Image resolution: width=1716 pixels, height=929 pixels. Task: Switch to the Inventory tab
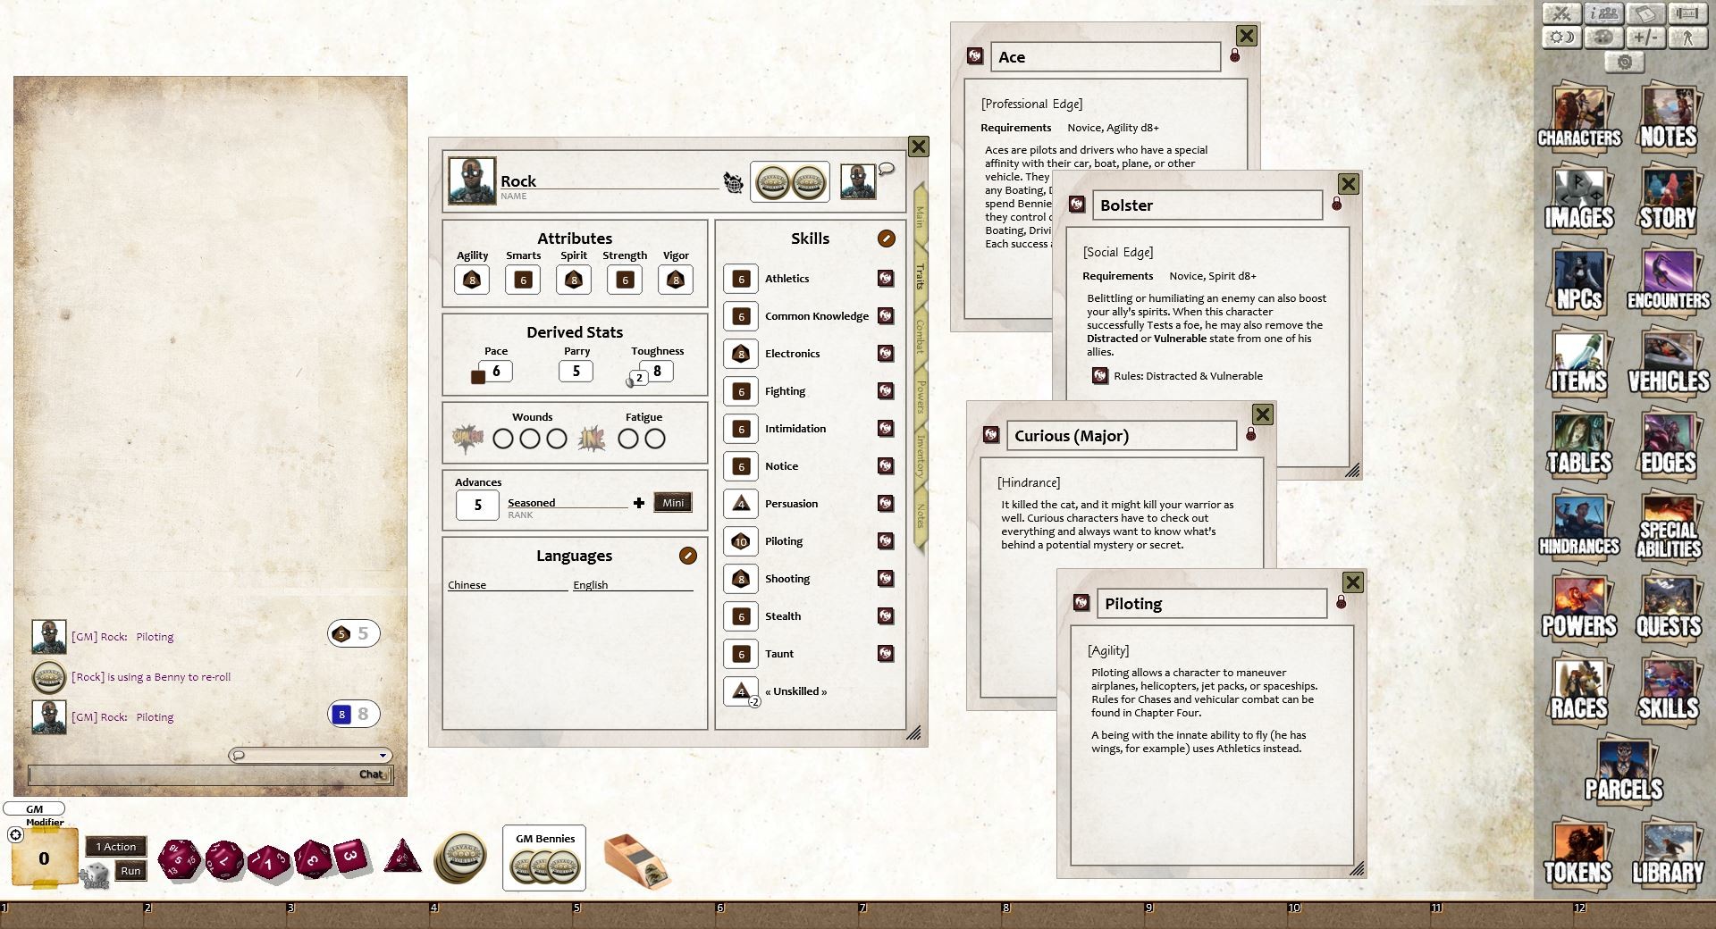[919, 456]
